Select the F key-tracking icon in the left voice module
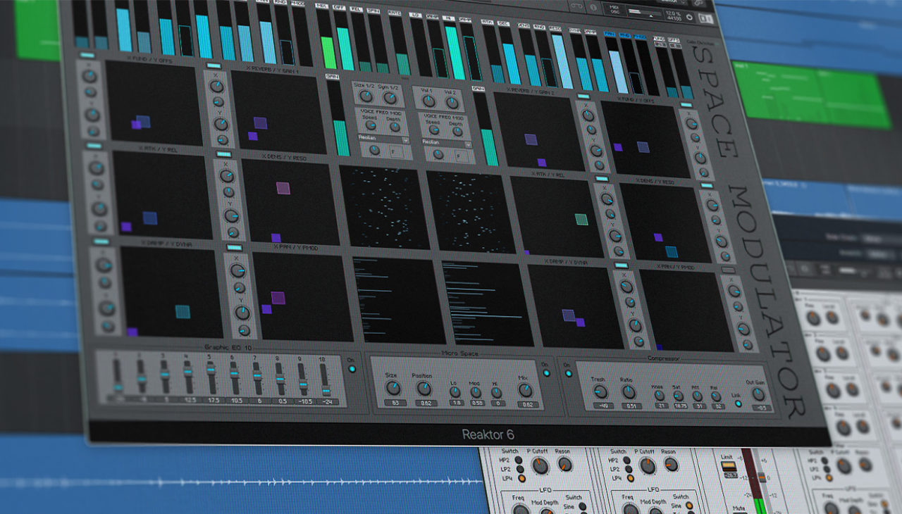 pyautogui.click(x=393, y=151)
